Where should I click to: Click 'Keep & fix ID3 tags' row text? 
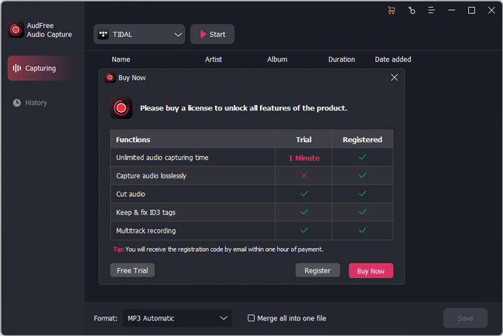click(x=145, y=212)
